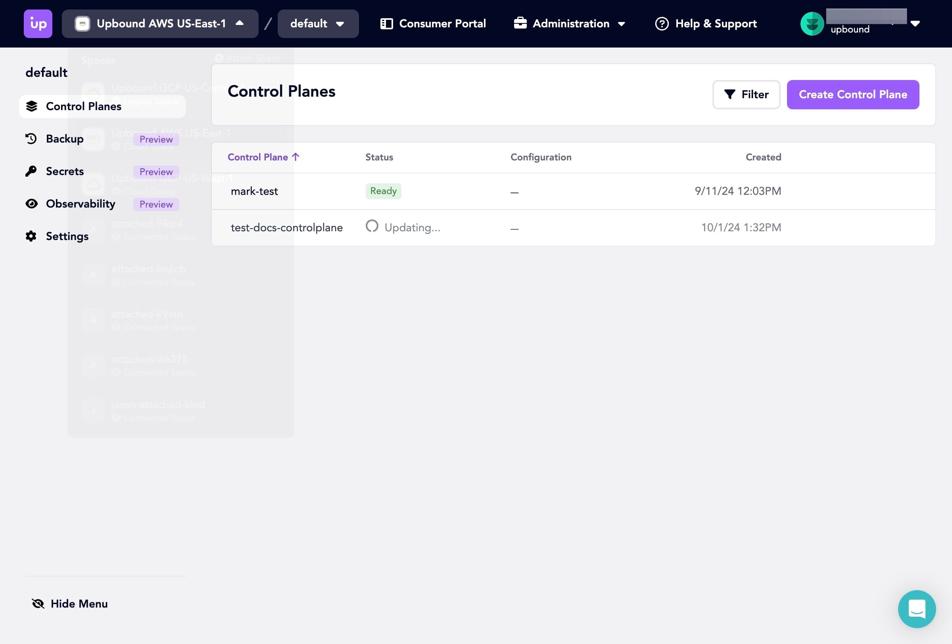The height and width of the screenshot is (644, 952).
Task: Open Consumer Portal
Action: pyautogui.click(x=433, y=24)
